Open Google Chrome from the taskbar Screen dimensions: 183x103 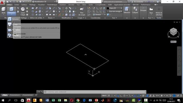[78, 100]
